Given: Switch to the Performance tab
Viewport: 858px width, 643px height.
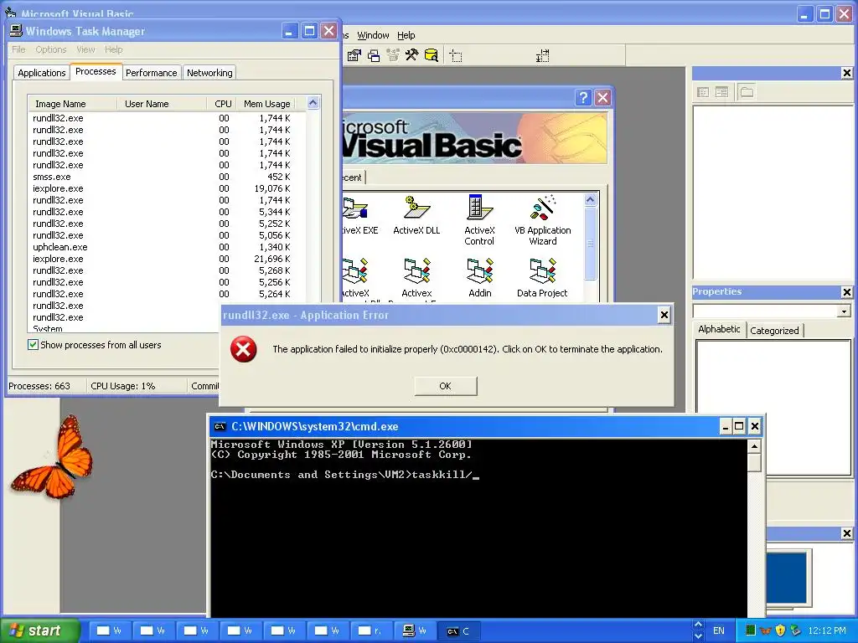Looking at the screenshot, I should pos(151,73).
